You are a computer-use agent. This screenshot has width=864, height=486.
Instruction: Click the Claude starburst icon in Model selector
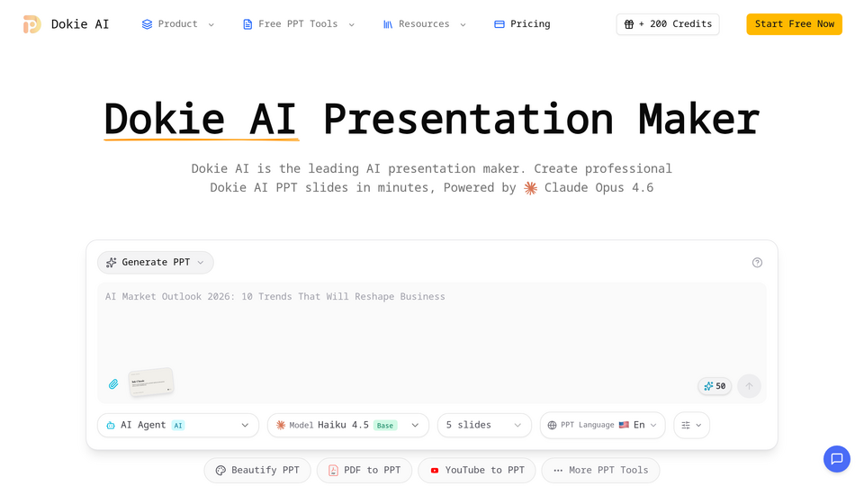point(281,425)
